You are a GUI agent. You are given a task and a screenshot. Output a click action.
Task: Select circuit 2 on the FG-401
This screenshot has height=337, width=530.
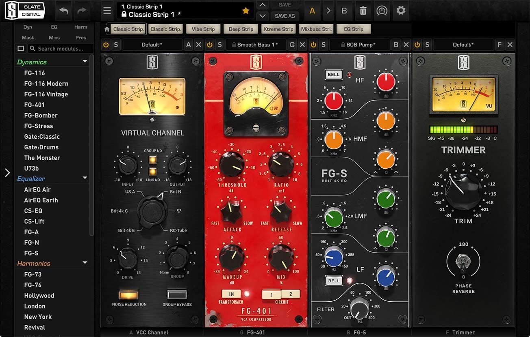tap(291, 294)
